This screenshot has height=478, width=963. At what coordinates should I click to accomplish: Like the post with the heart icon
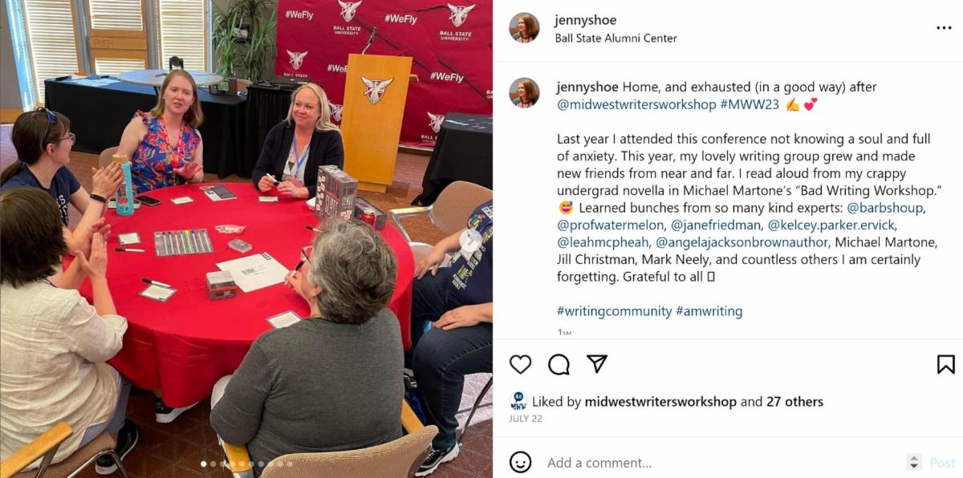click(521, 364)
